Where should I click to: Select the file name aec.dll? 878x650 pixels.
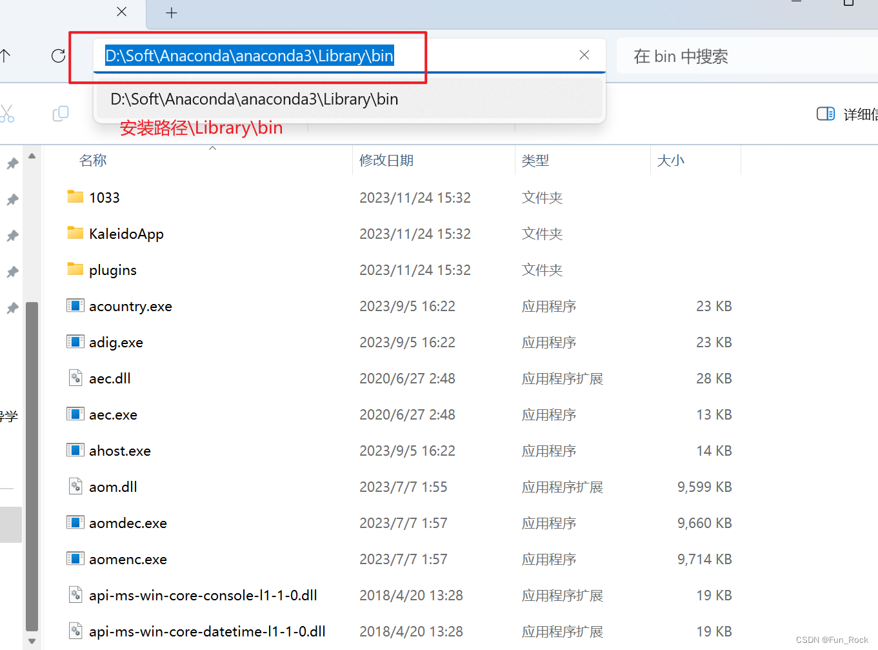pyautogui.click(x=110, y=378)
